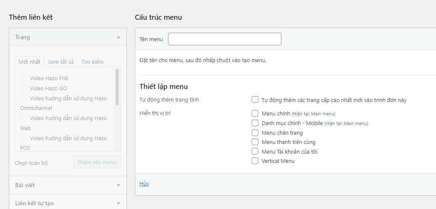Viewport: 436px width, 209px height.
Task: Expand the Liên kết tự tạo section
Action: (118, 204)
